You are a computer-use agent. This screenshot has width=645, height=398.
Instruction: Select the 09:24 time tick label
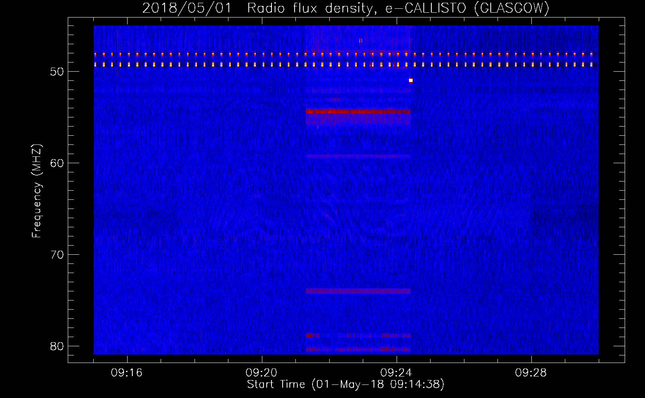pos(396,373)
